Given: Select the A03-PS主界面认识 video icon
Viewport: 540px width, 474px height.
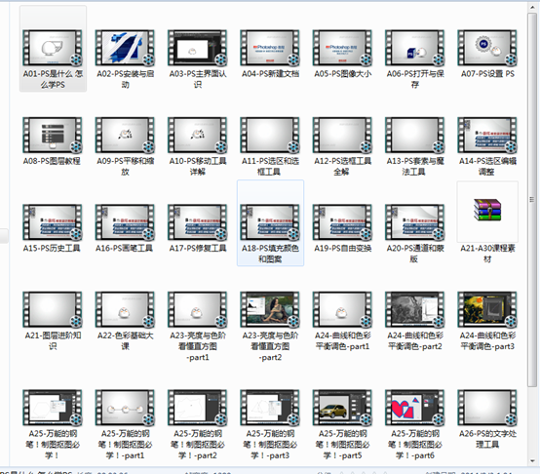Looking at the screenshot, I should (197, 48).
